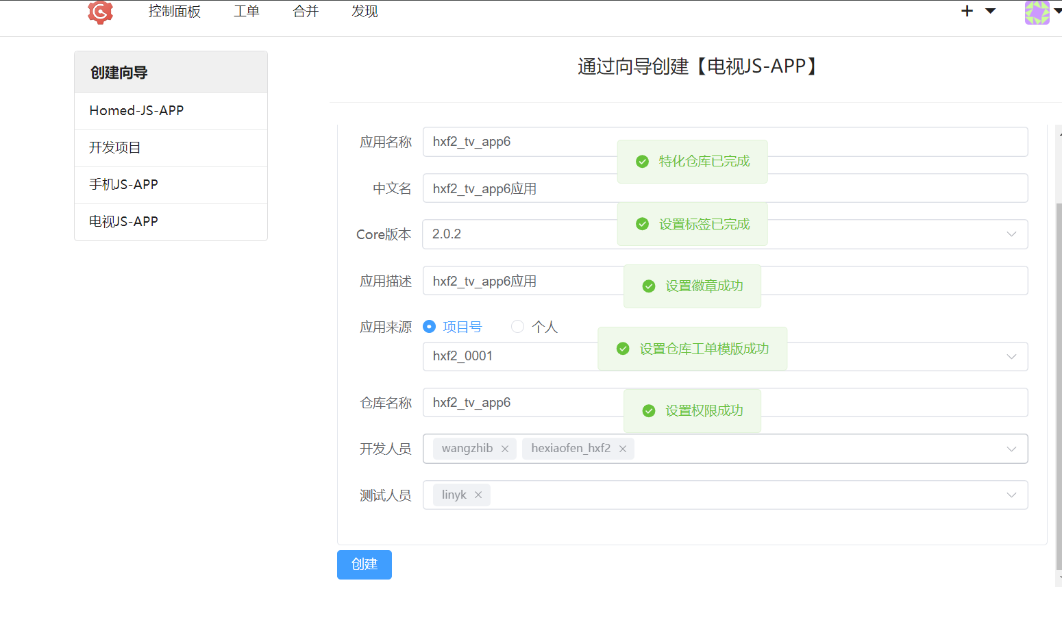
Task: Click the Gitea logo icon
Action: [x=100, y=12]
